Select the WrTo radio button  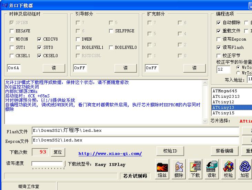[238, 67]
